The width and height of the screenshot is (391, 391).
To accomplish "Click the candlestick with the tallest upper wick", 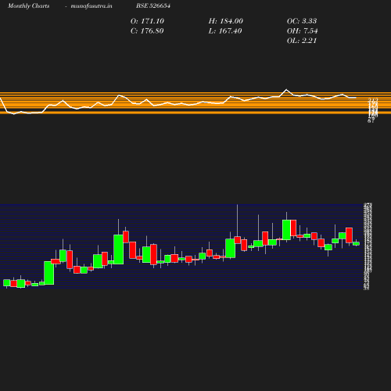I will point(237,240).
